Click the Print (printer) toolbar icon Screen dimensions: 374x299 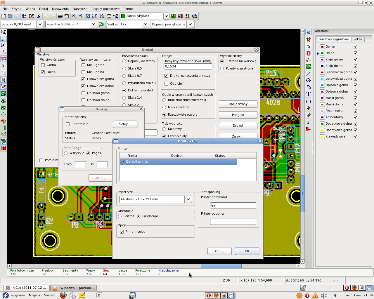point(60,16)
